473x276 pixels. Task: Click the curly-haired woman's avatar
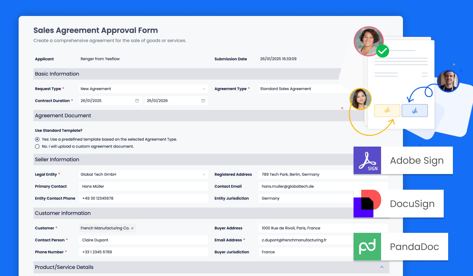click(368, 41)
